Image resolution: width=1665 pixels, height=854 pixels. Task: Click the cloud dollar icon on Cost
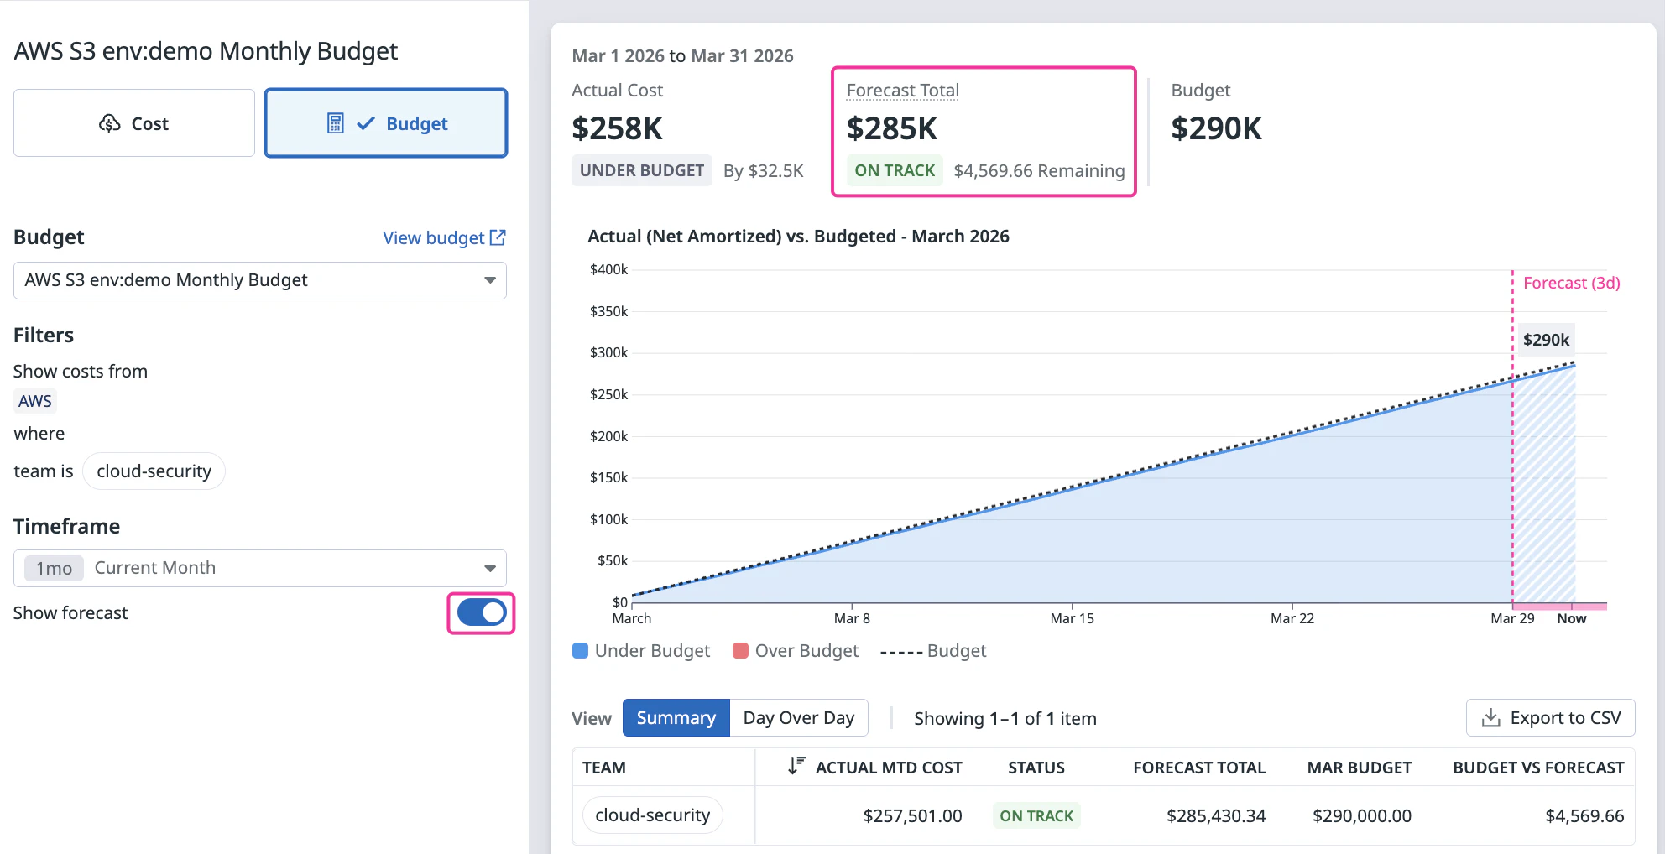(110, 123)
